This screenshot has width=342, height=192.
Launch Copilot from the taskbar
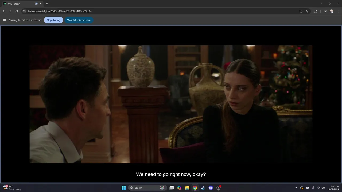point(179,188)
